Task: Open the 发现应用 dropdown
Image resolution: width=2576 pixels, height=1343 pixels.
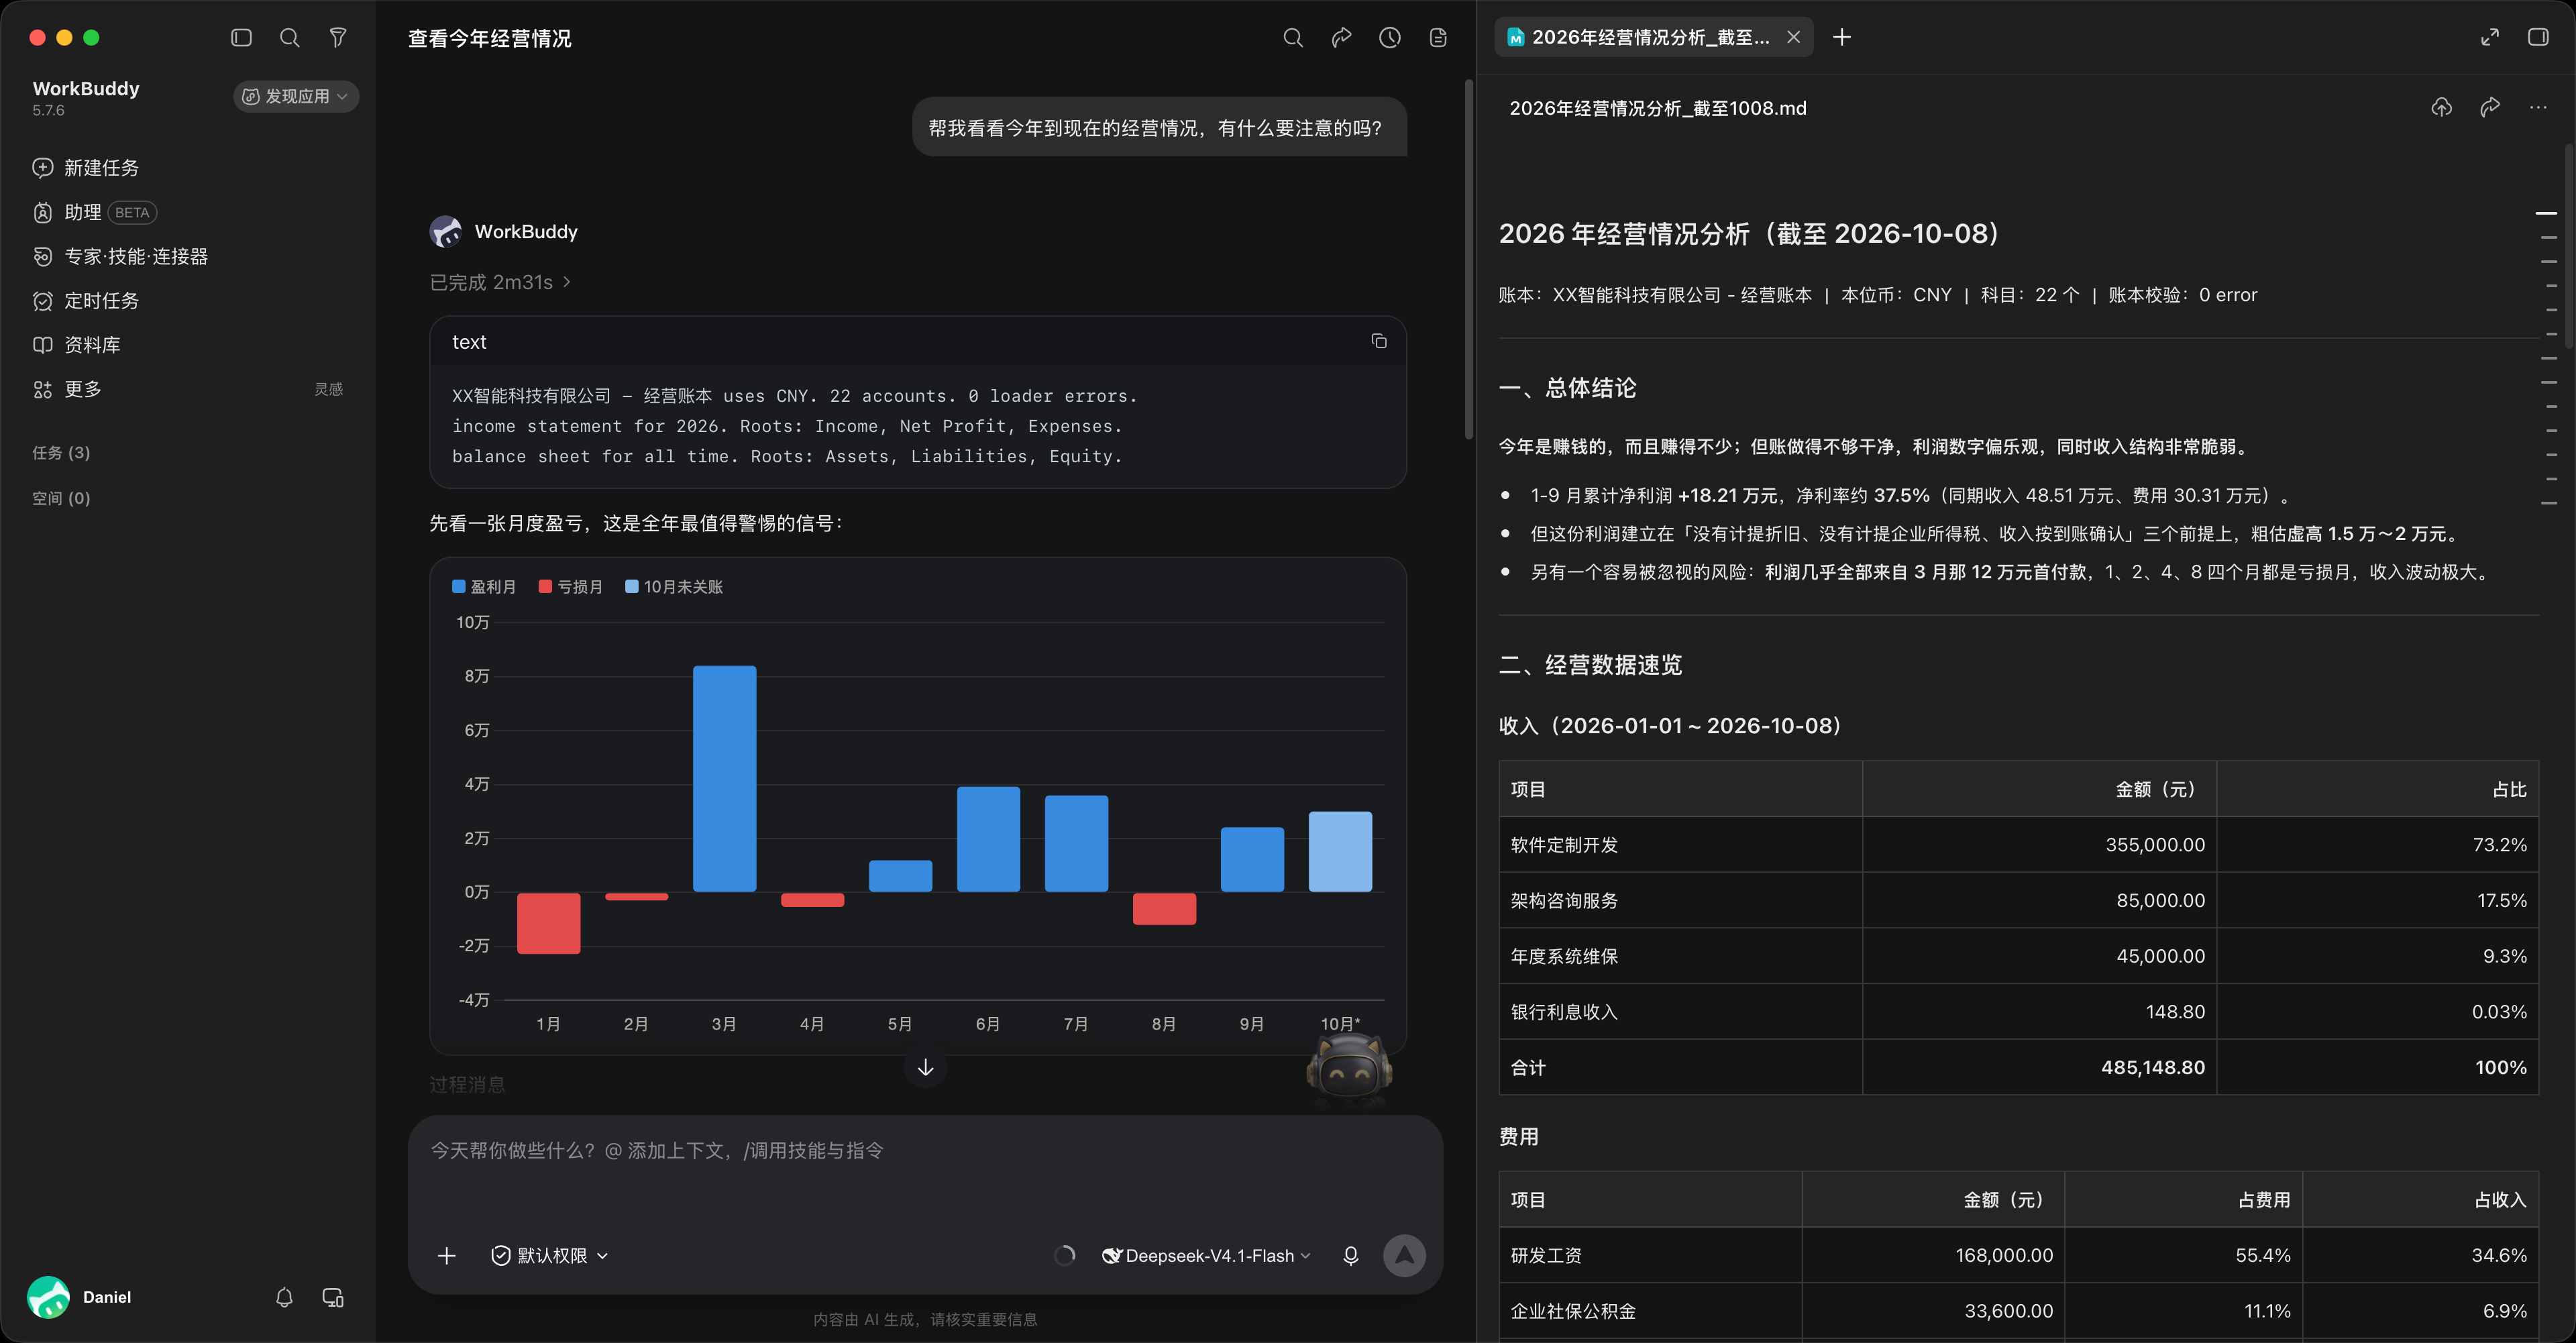Action: coord(296,96)
